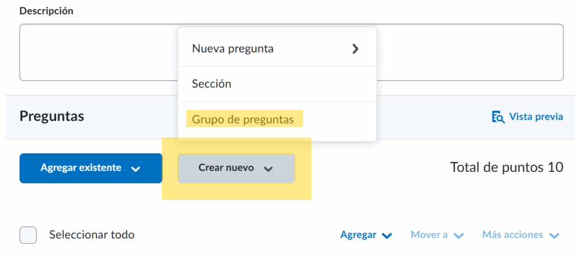
Task: Click the arrow beside Nueva pregunta
Action: (355, 49)
